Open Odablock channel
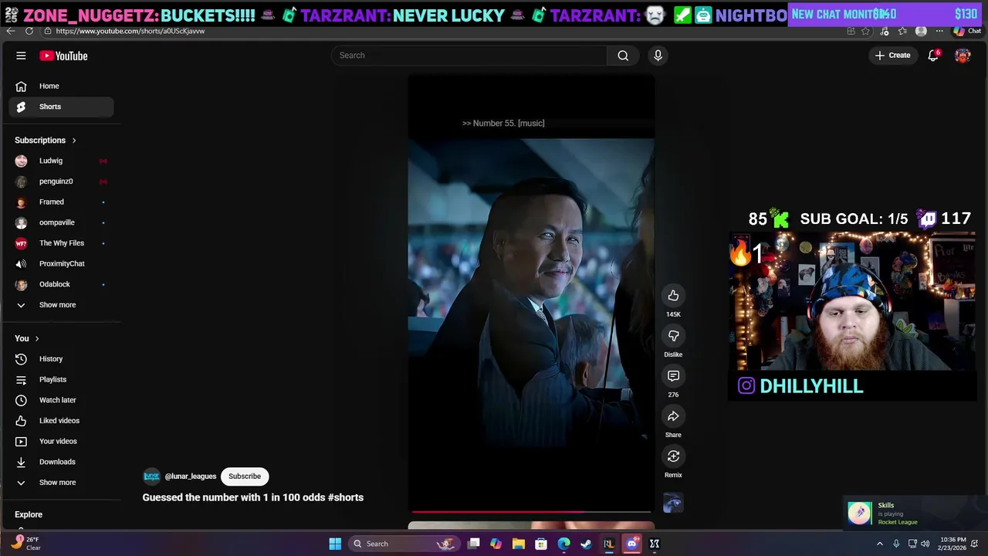Image resolution: width=988 pixels, height=556 pixels. pyautogui.click(x=62, y=284)
